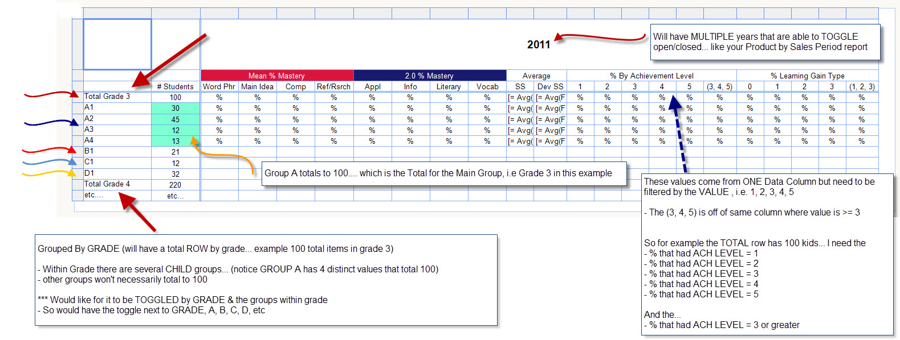The width and height of the screenshot is (900, 340).
Task: Select the Word Phr column header
Action: 219,86
